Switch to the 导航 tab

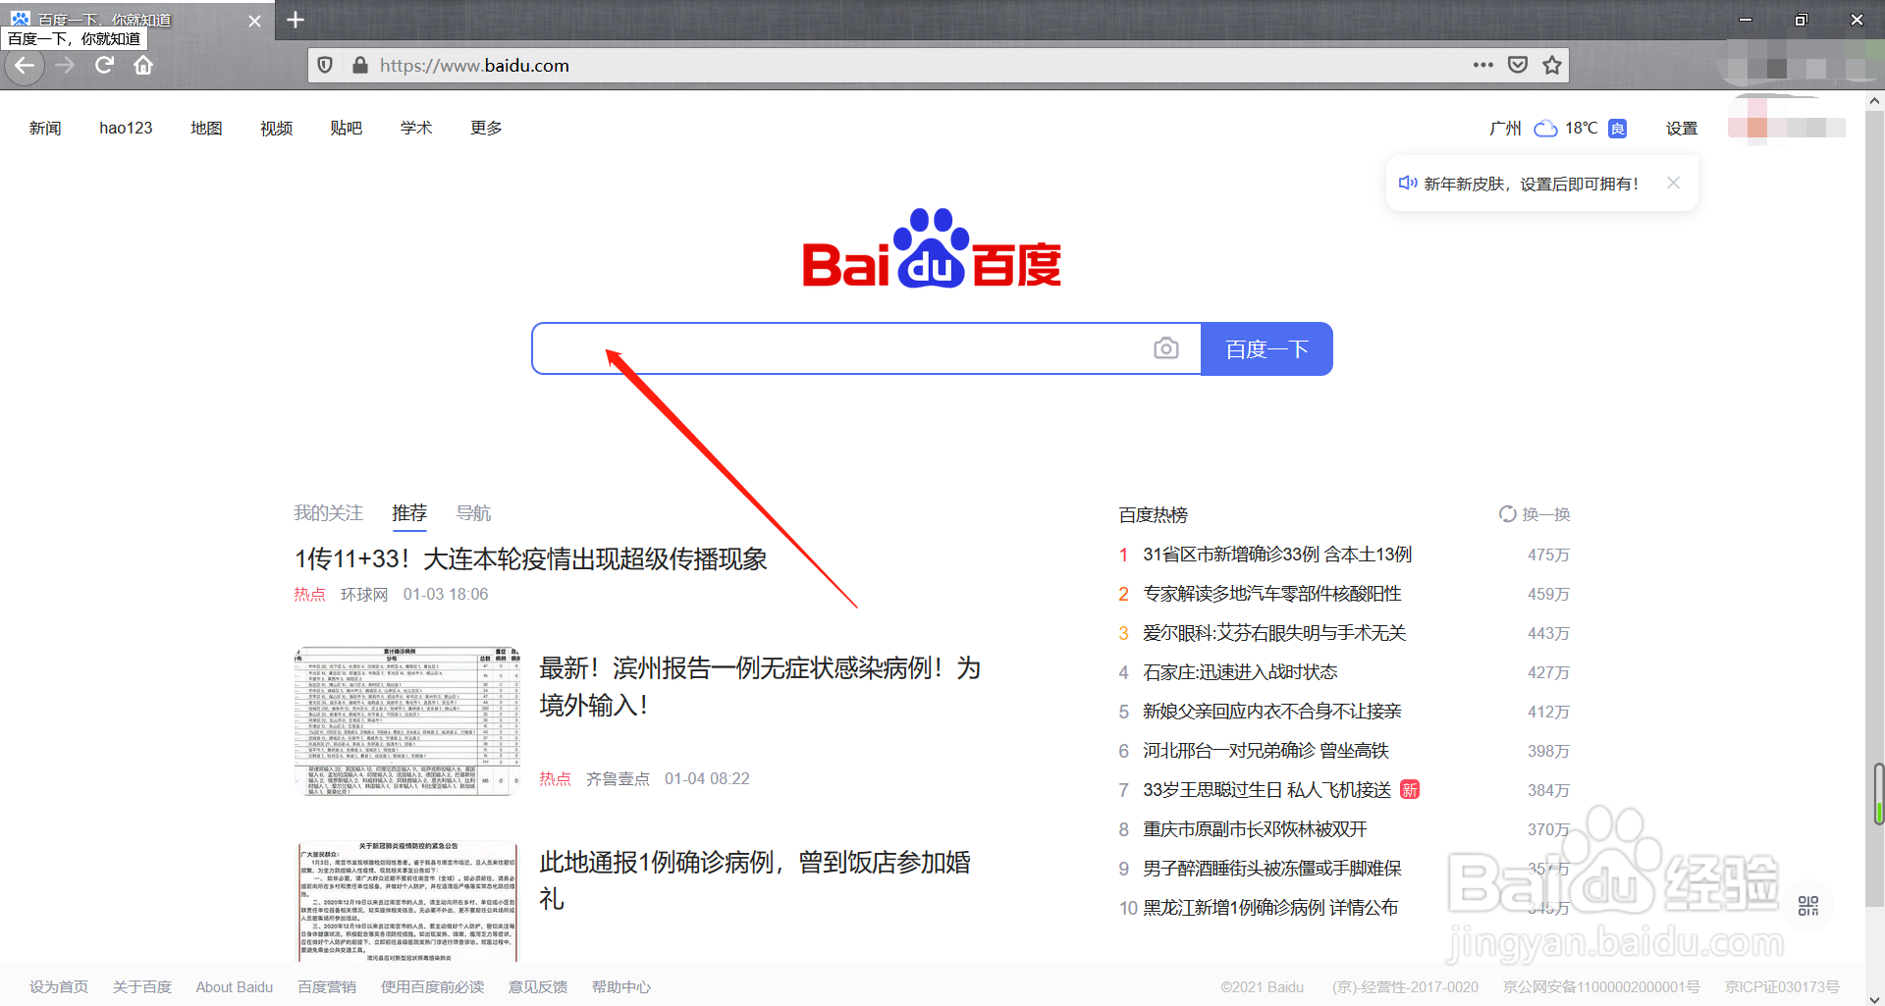click(473, 512)
